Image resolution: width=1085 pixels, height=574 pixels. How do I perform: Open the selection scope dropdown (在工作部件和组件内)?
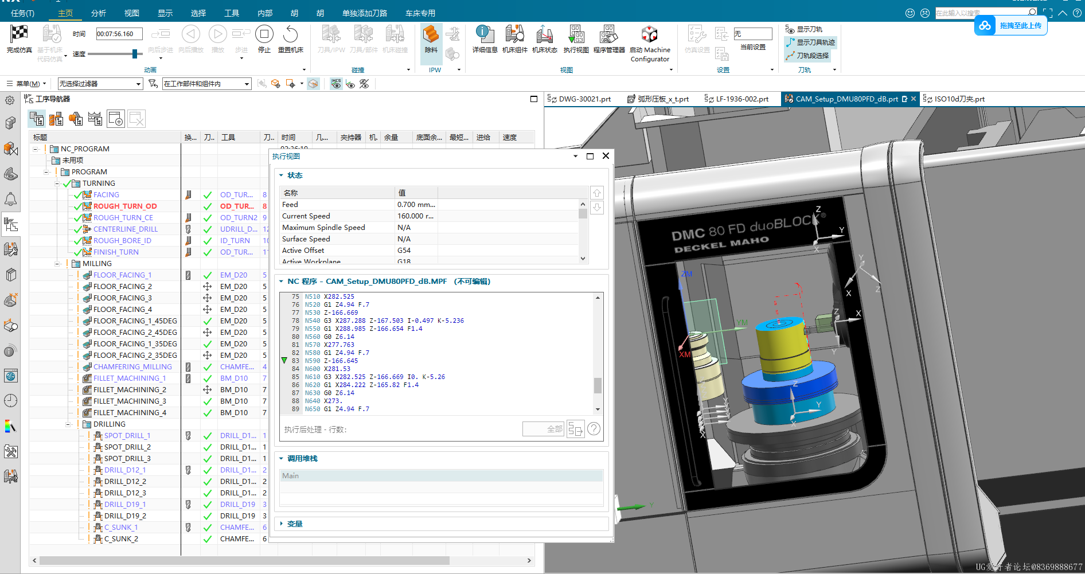tap(206, 84)
